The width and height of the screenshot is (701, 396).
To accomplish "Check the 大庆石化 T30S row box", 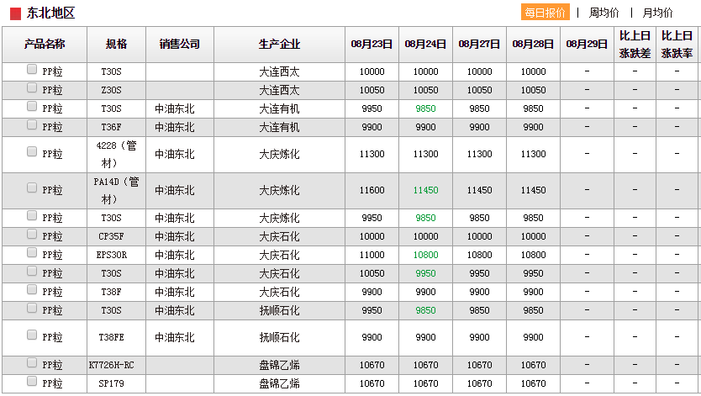I will [32, 272].
